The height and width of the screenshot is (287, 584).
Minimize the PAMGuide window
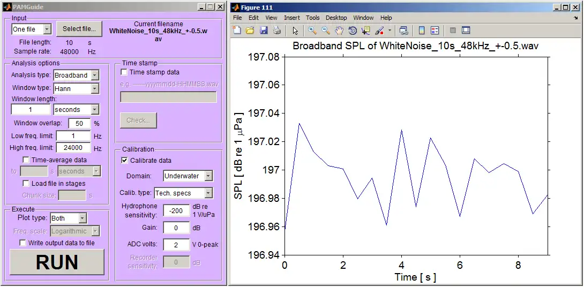click(x=201, y=7)
